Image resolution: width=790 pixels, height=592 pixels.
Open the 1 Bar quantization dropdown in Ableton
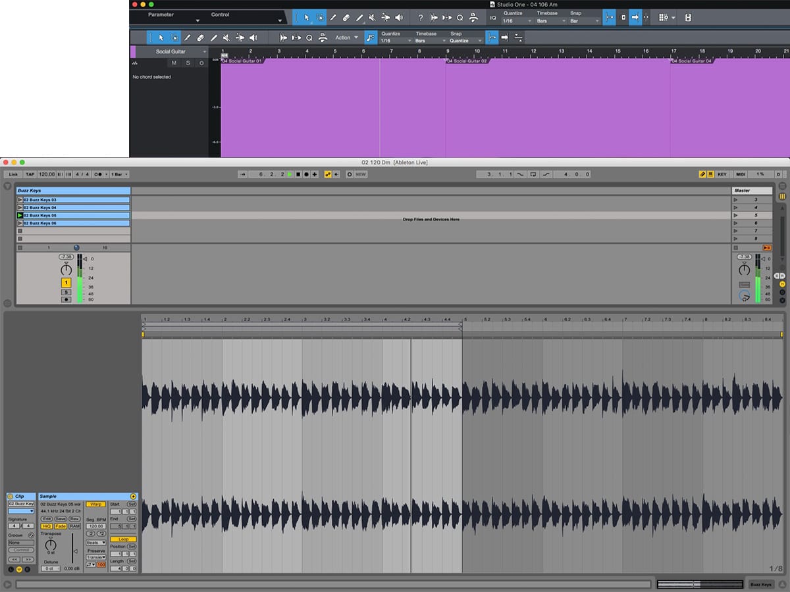(x=120, y=174)
